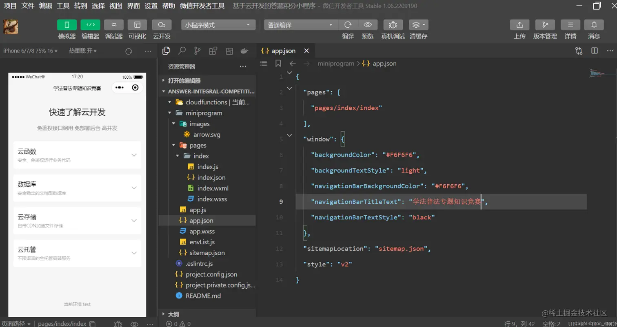
Task: Toggle the 编辑器 editor panel
Action: (90, 24)
